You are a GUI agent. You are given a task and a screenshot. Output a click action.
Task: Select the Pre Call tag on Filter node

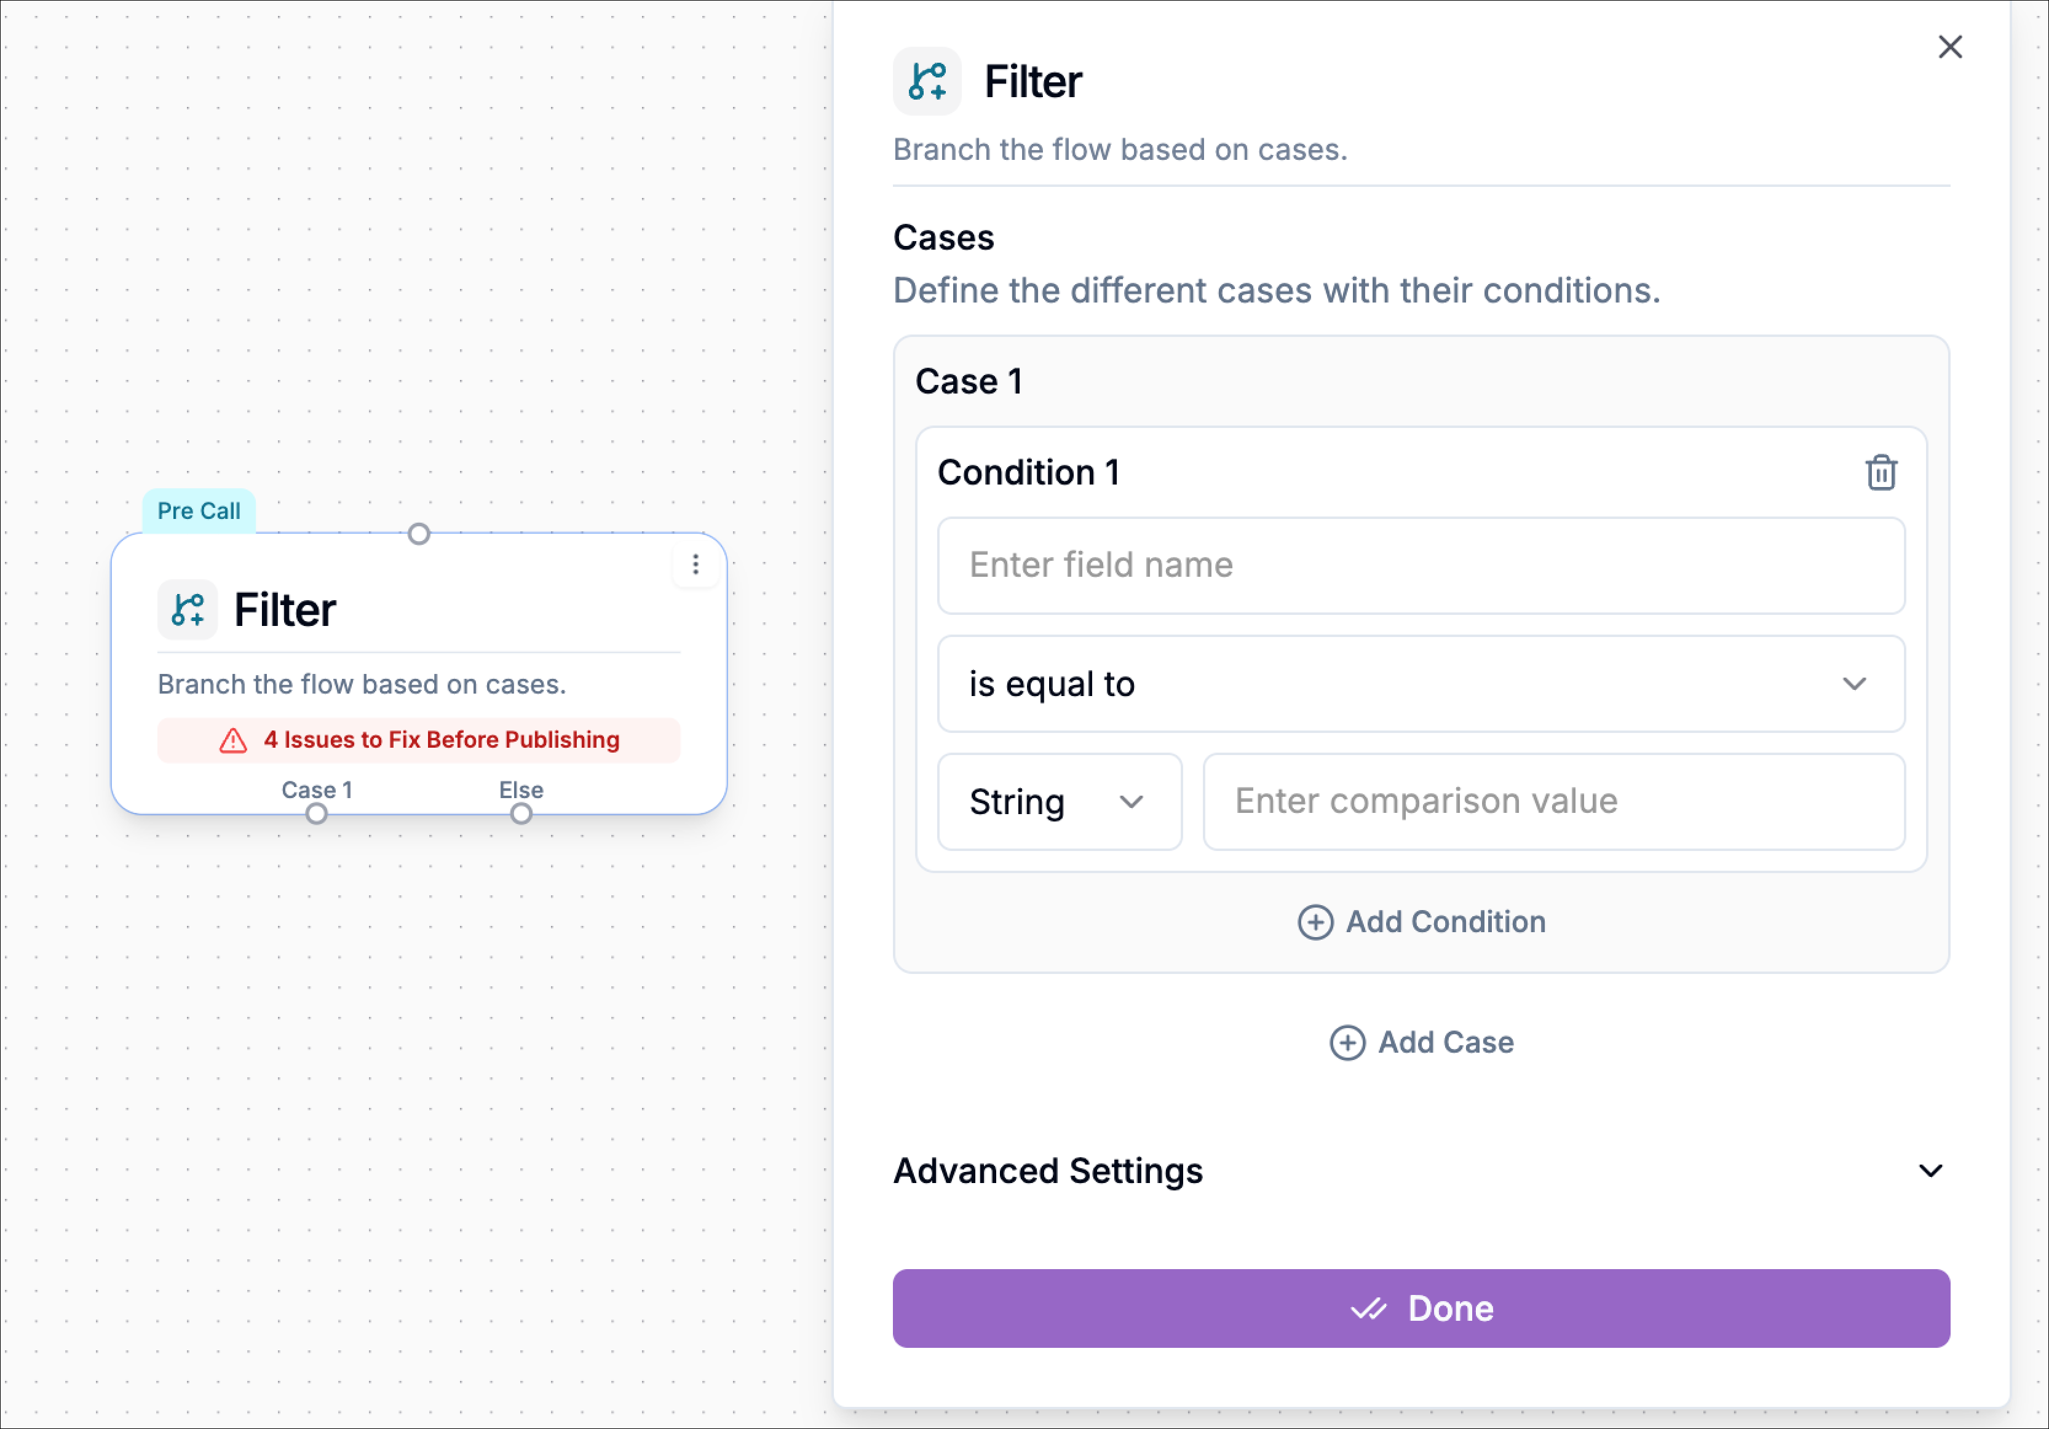(x=198, y=510)
